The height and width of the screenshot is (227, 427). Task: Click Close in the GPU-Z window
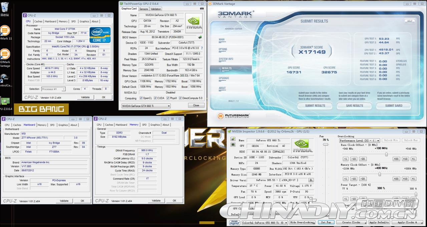pyautogui.click(x=196, y=105)
